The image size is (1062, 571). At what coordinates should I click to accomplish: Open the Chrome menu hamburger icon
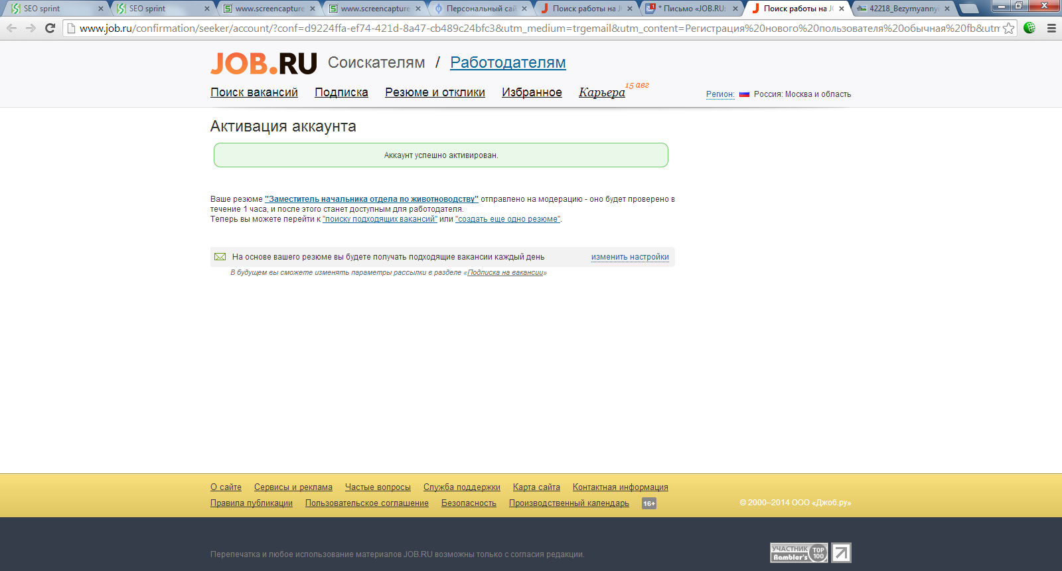(x=1051, y=28)
